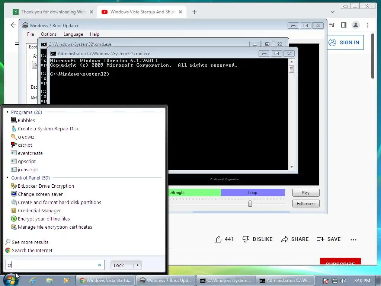Click the volume speaker tray icon

click(x=343, y=281)
